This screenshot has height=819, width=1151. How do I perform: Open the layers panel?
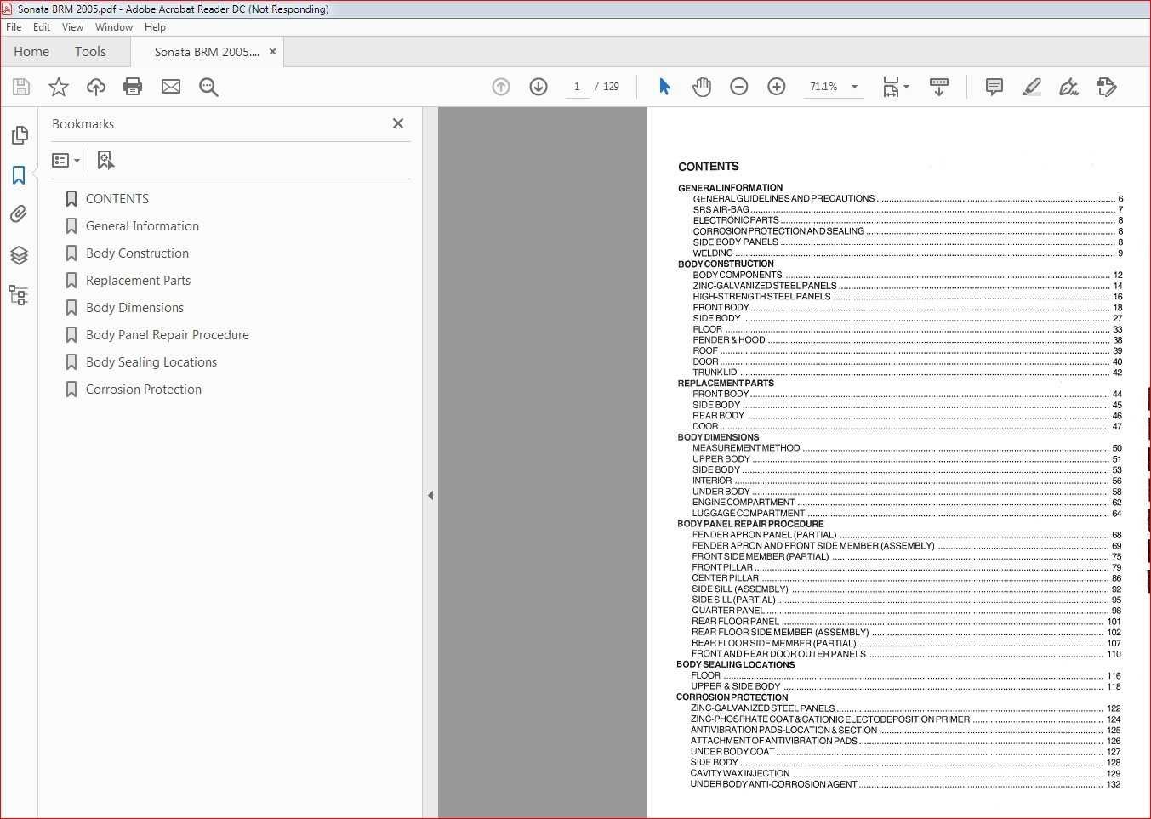point(19,254)
